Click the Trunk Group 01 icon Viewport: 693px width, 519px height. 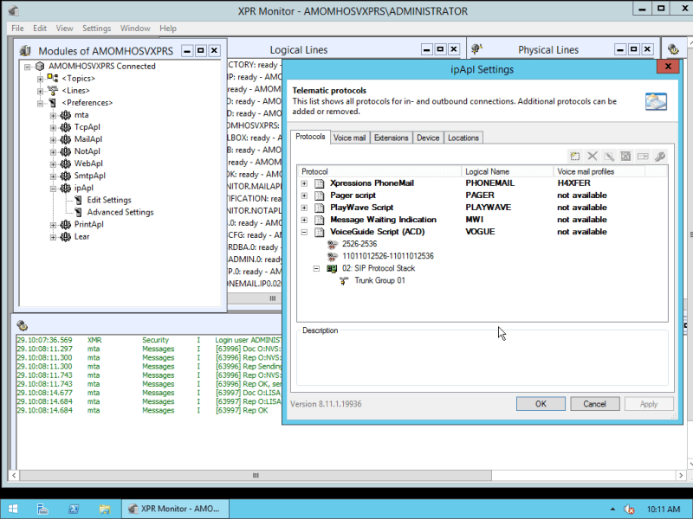pos(344,280)
